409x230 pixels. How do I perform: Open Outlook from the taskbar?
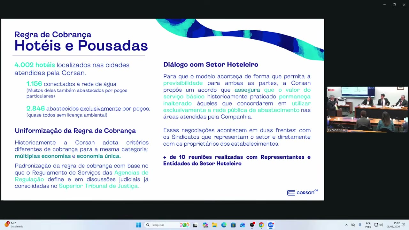(x=243, y=225)
